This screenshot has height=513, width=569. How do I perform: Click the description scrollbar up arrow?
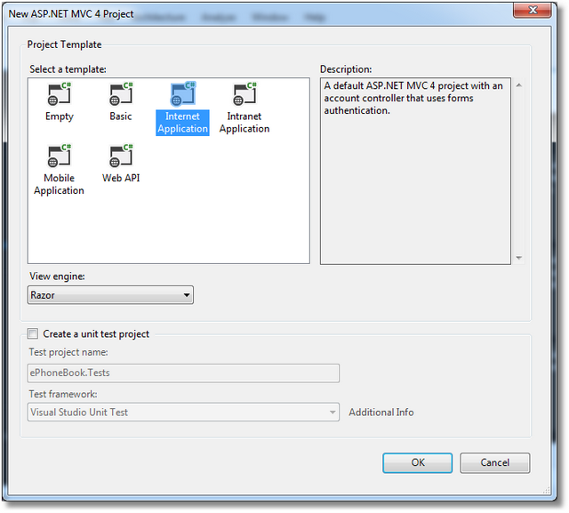click(519, 85)
